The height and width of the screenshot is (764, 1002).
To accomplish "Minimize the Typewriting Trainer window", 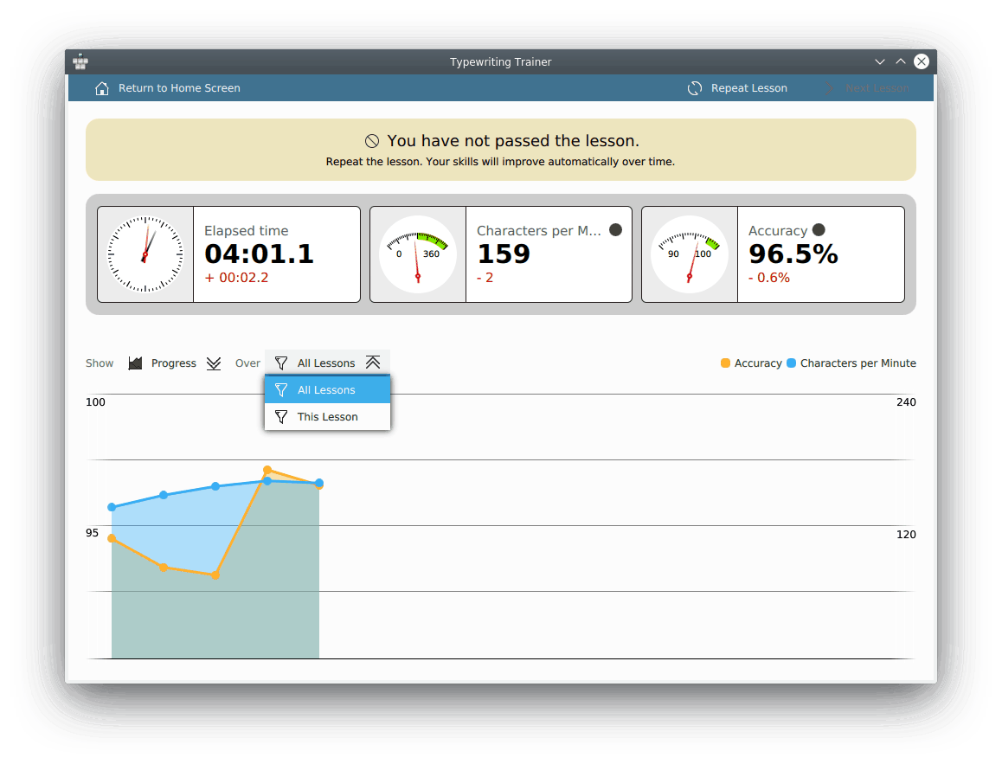I will (880, 62).
